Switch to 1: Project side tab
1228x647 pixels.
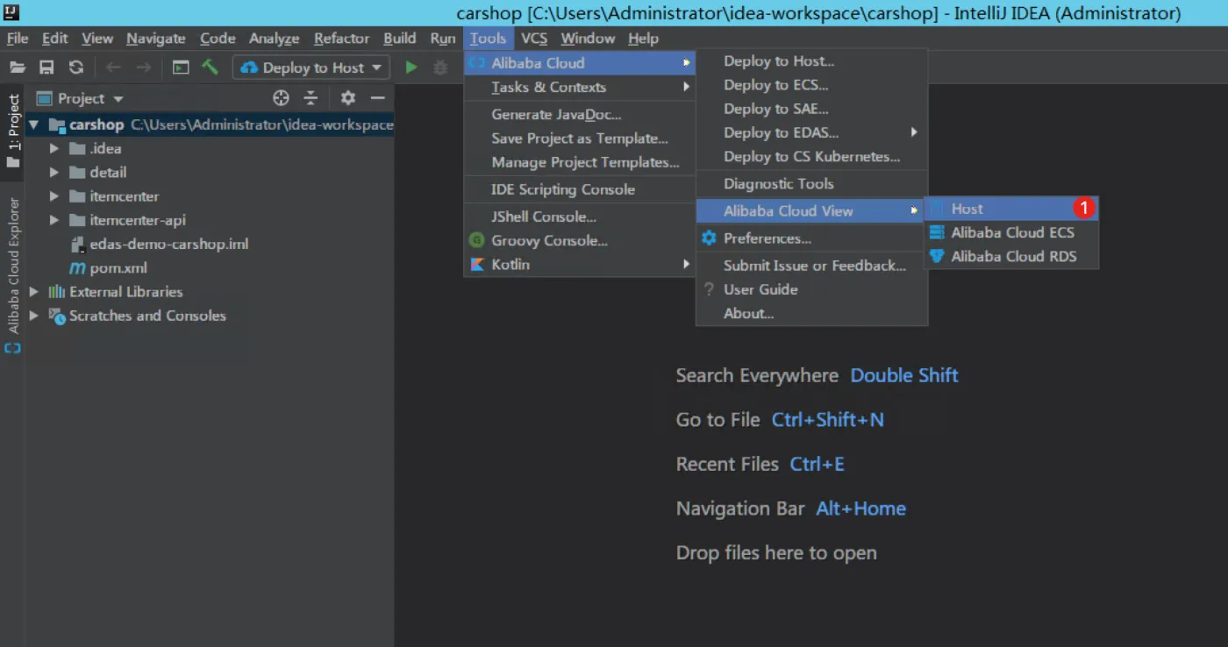tap(13, 132)
